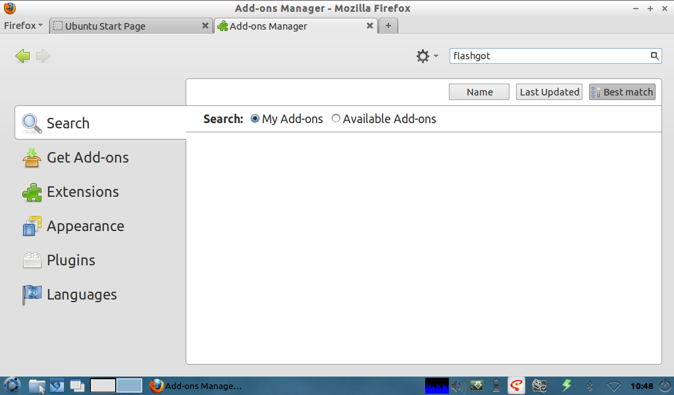Sort results by Name
Image resolution: width=674 pixels, height=395 pixels.
(479, 92)
